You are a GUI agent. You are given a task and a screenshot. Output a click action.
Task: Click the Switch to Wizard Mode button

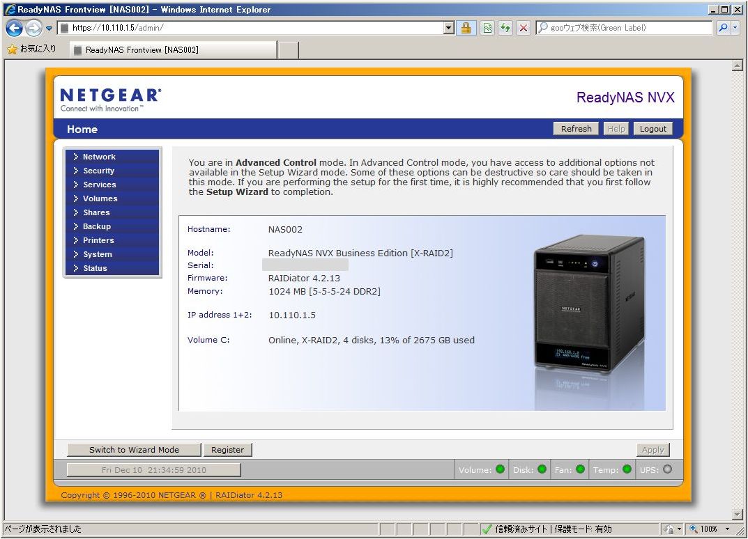click(x=134, y=449)
